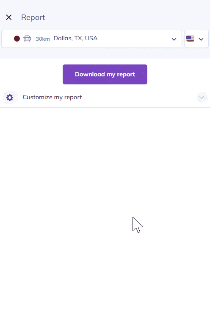Expand Customize my report with blue chevron

click(202, 97)
